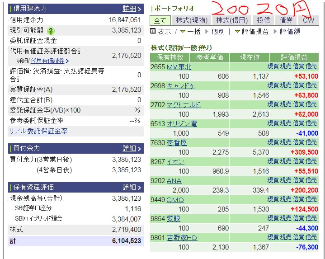Switch to the 債券 tab
This screenshot has height=259, width=325.
click(286, 20)
